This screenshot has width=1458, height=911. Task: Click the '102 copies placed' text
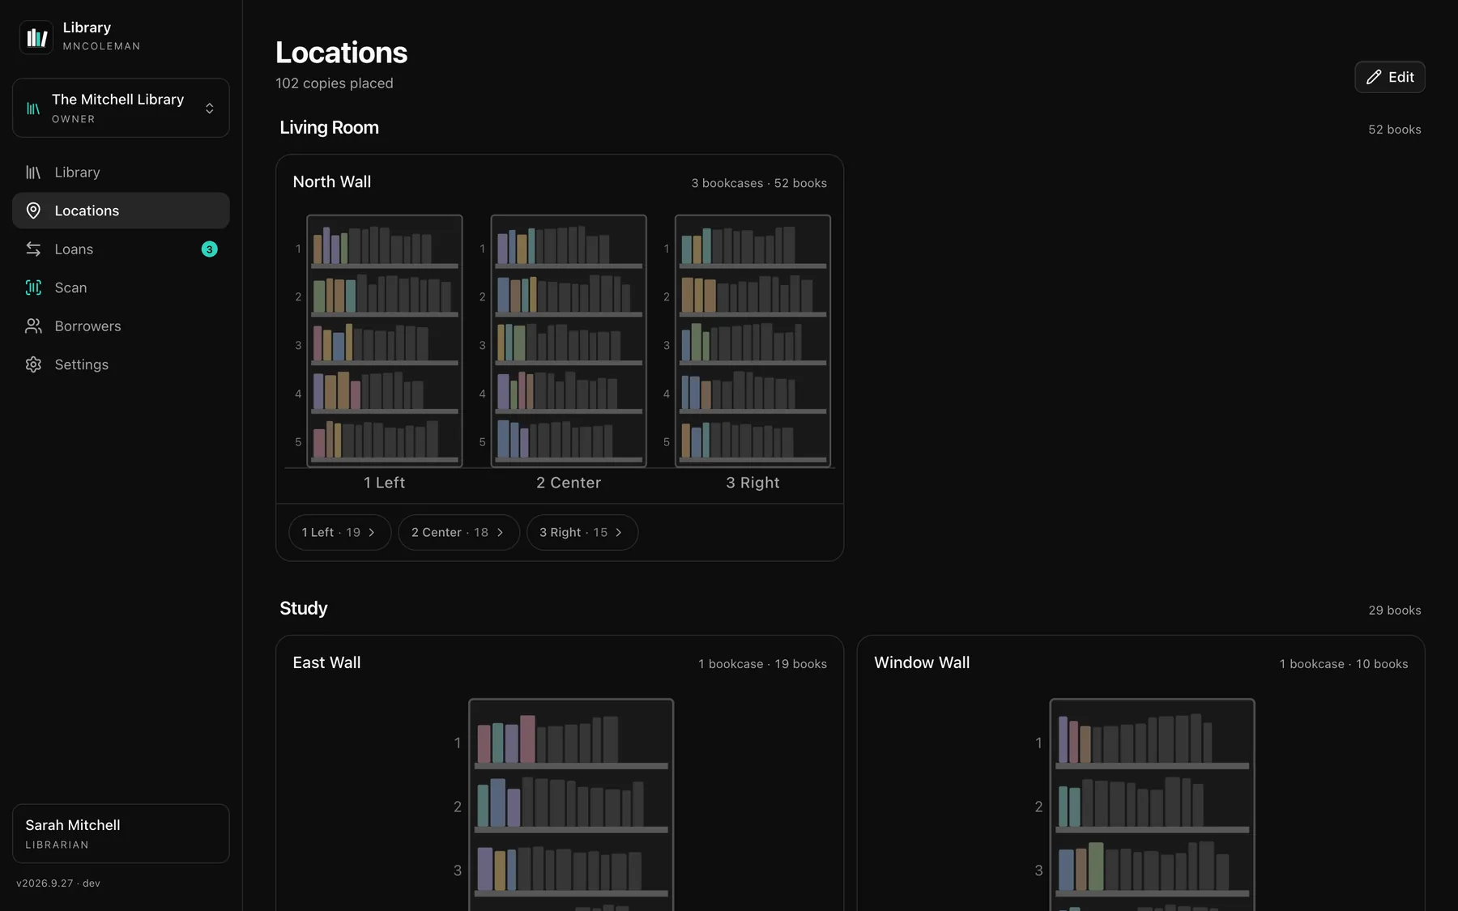335,83
